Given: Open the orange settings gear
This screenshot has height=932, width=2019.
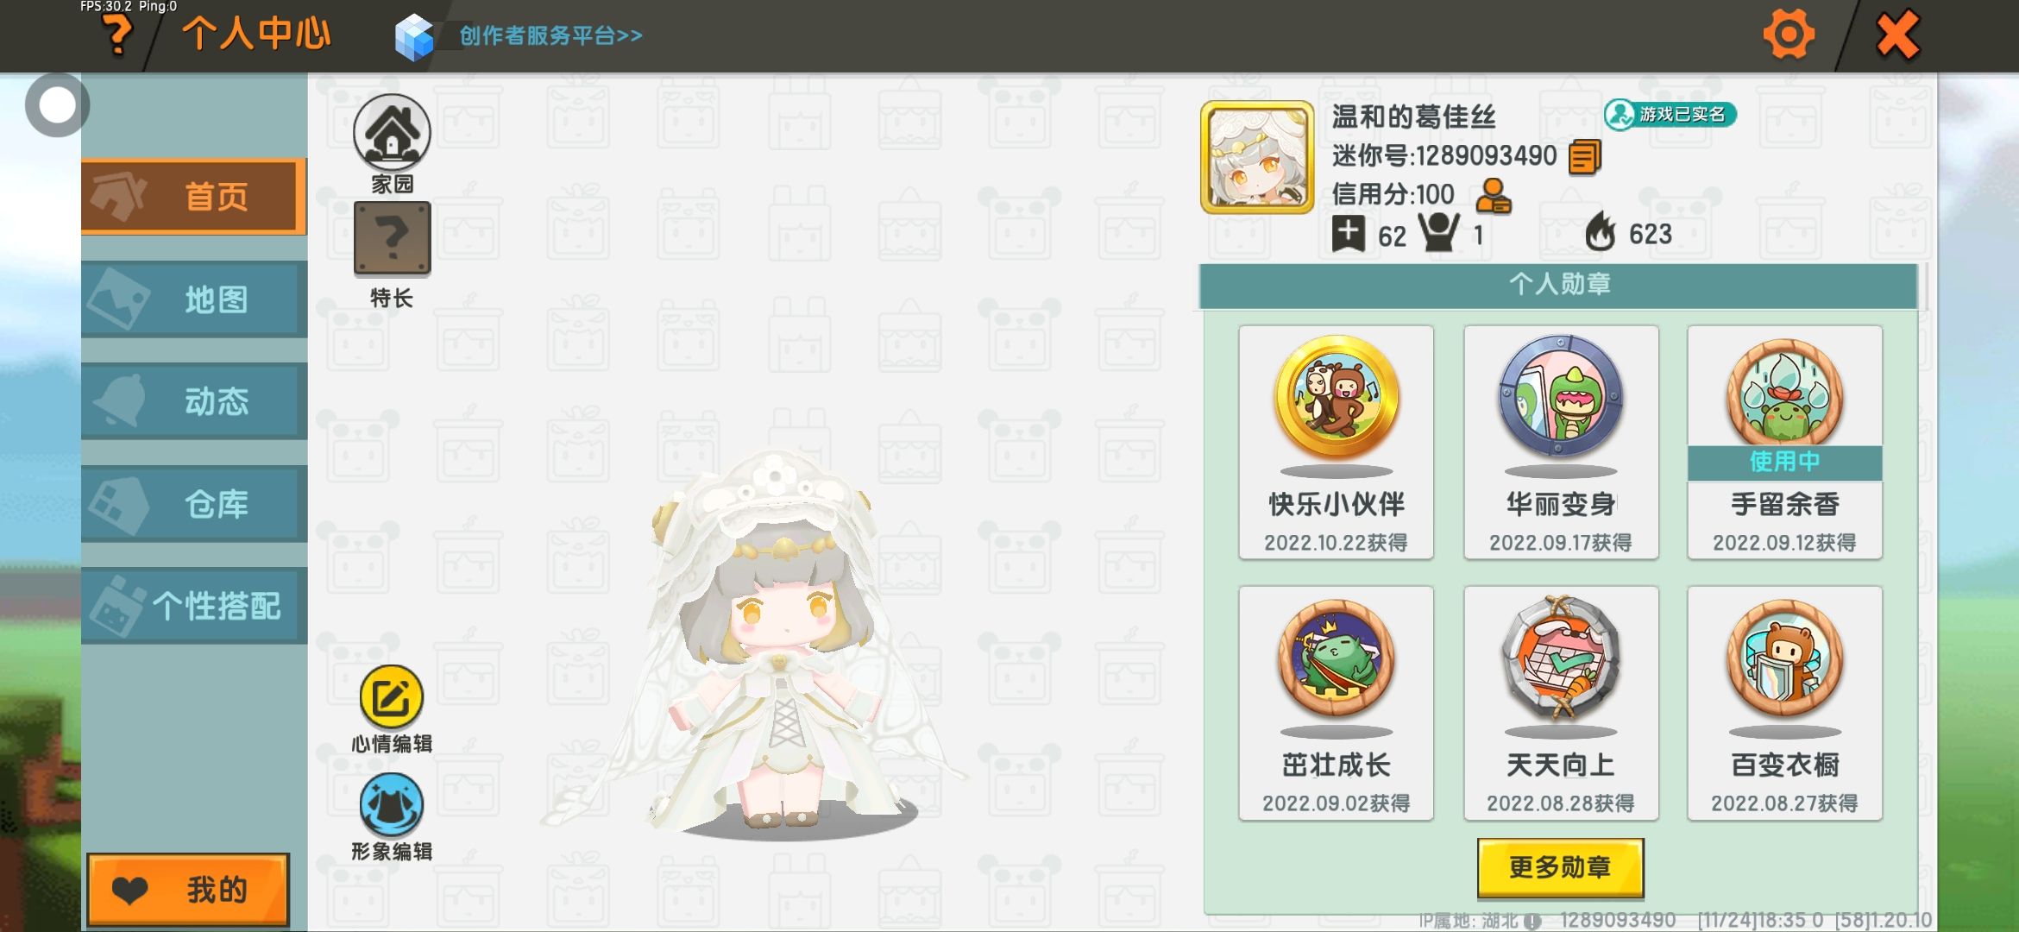Looking at the screenshot, I should (x=1788, y=35).
